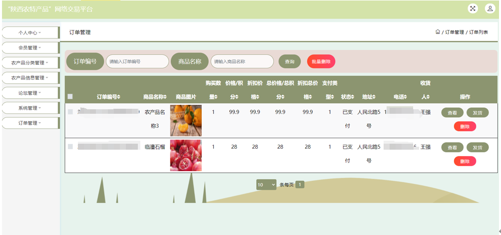The image size is (501, 235).
Task: Sort by 支付类型 column arrows
Action: pyautogui.click(x=332, y=97)
